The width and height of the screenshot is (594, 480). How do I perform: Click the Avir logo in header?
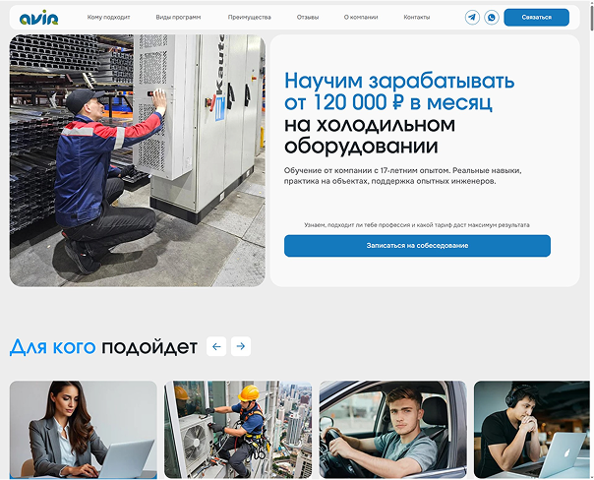(38, 18)
